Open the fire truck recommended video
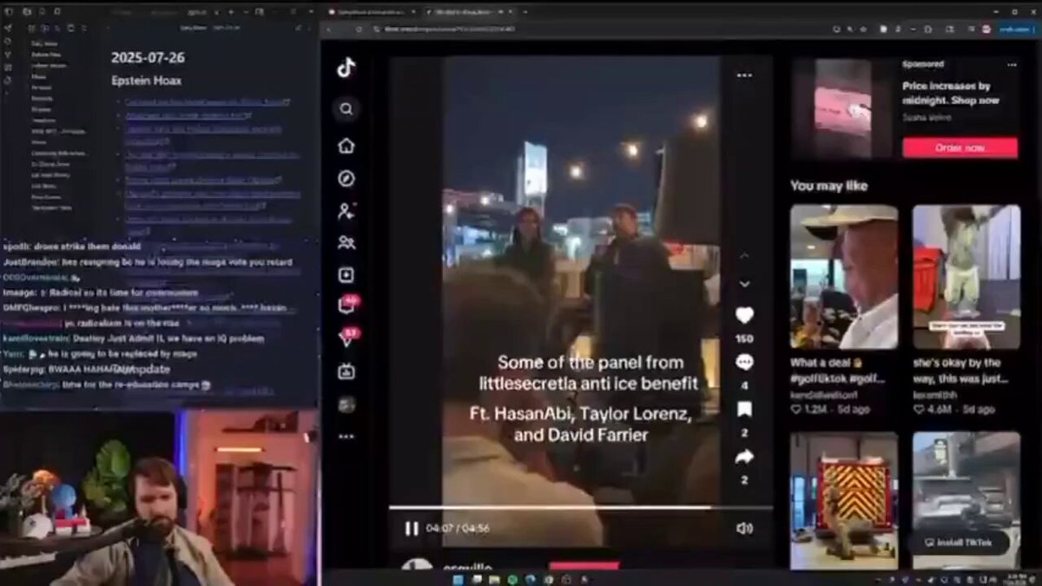 pyautogui.click(x=844, y=500)
